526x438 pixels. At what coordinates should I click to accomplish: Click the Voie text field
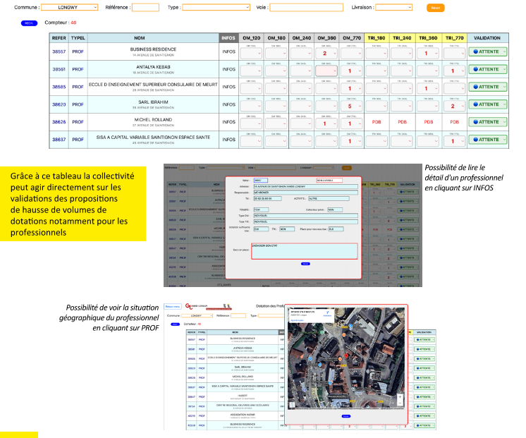(x=306, y=8)
